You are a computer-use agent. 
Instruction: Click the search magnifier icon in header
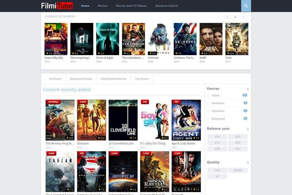click(x=246, y=6)
